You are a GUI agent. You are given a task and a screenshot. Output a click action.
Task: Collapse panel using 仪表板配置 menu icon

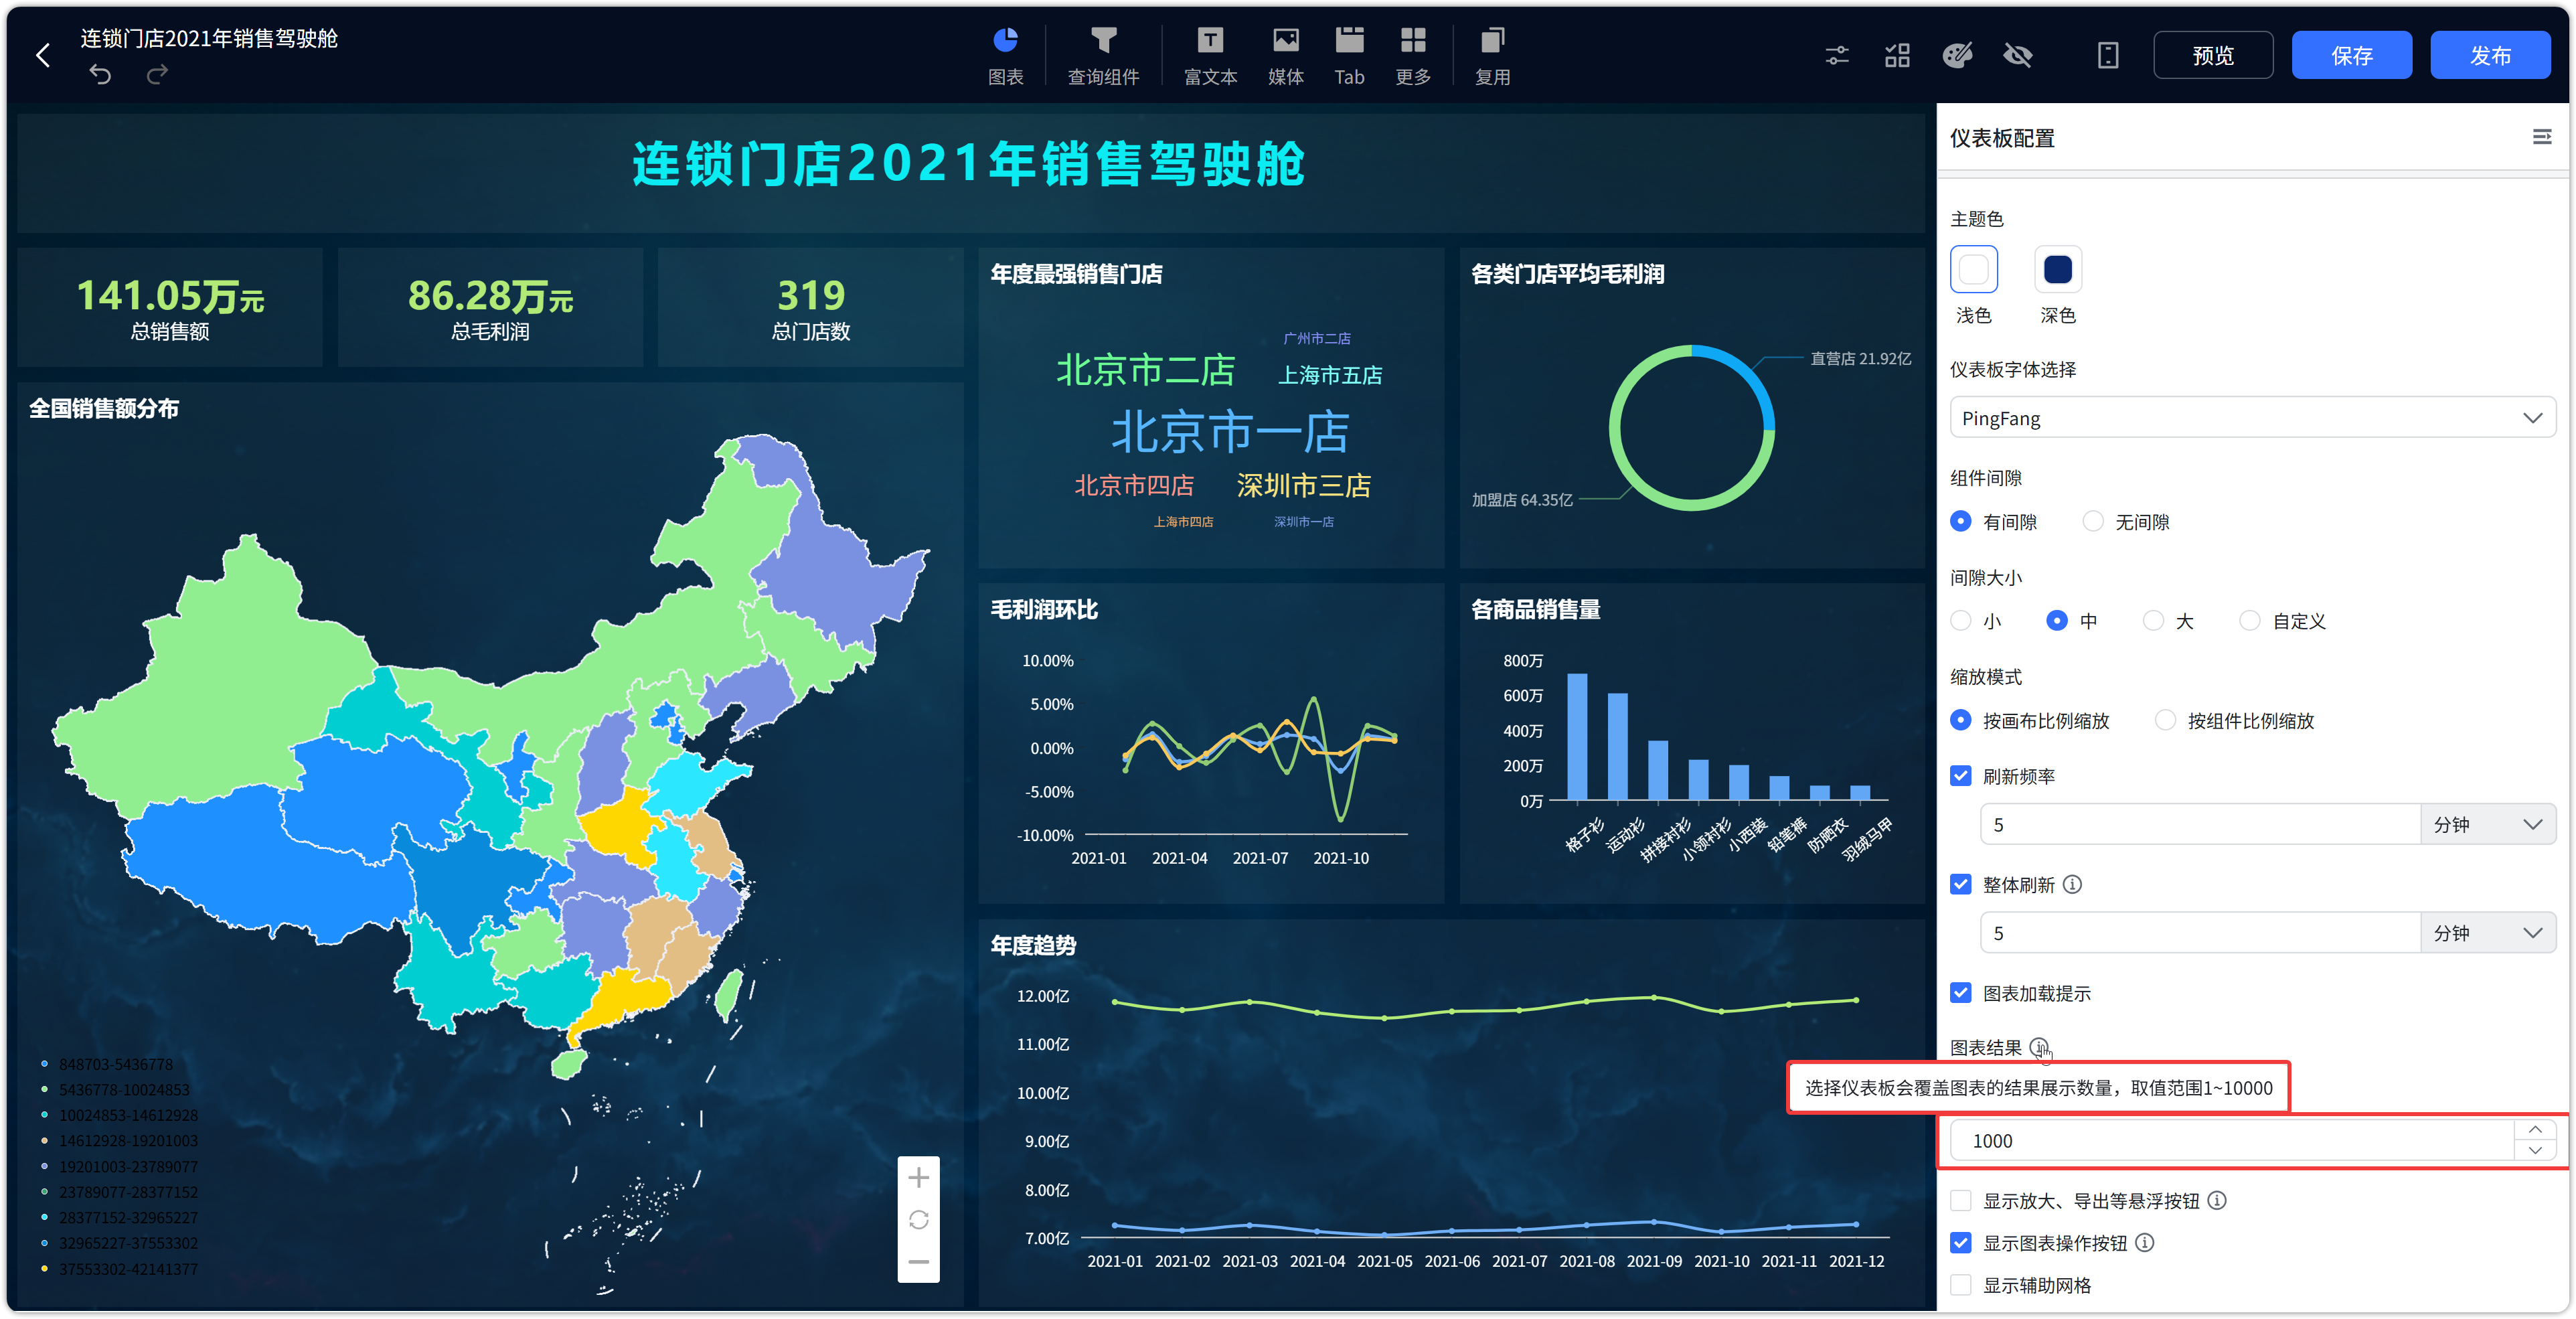[x=2541, y=137]
